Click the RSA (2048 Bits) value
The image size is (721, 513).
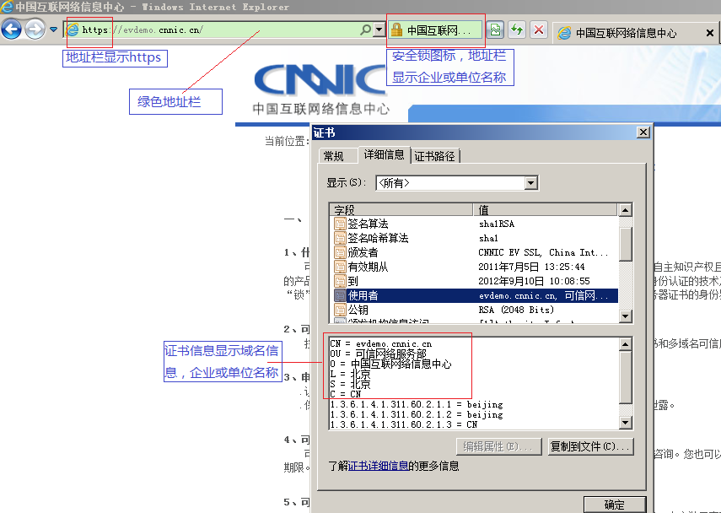pos(516,310)
